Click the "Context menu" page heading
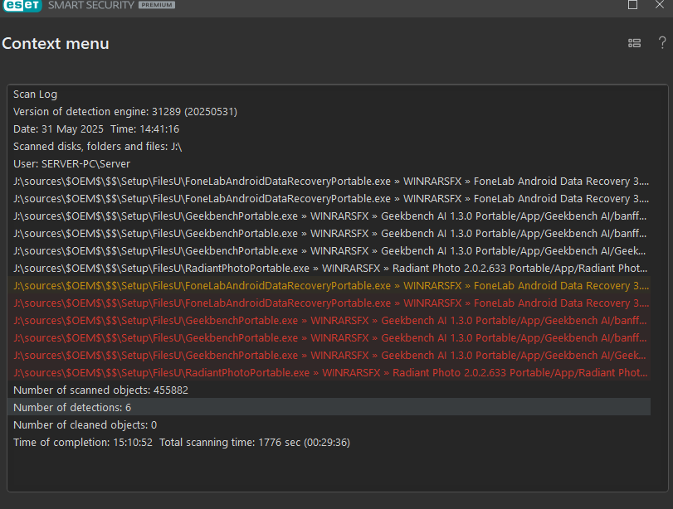Image resolution: width=673 pixels, height=509 pixels. [56, 44]
